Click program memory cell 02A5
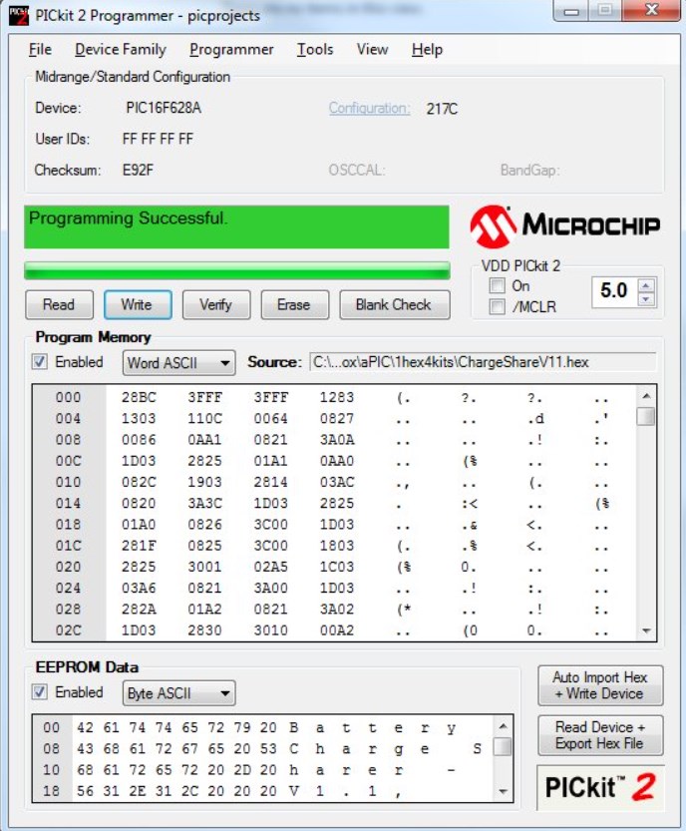This screenshot has height=831, width=686. tap(270, 567)
